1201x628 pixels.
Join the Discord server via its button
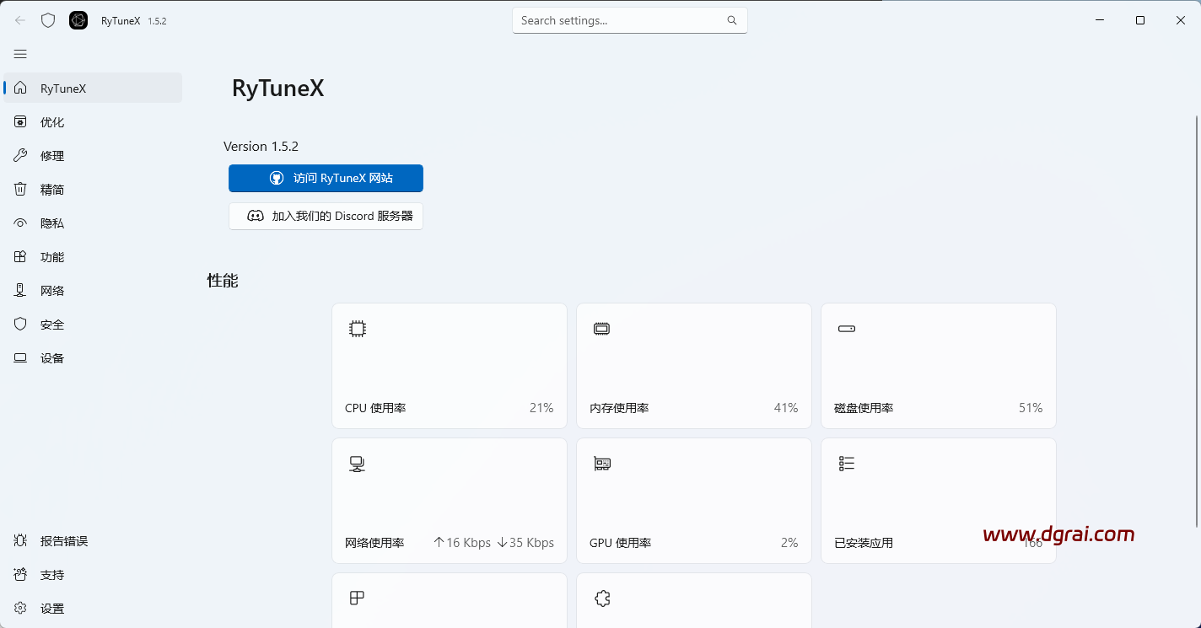click(326, 216)
